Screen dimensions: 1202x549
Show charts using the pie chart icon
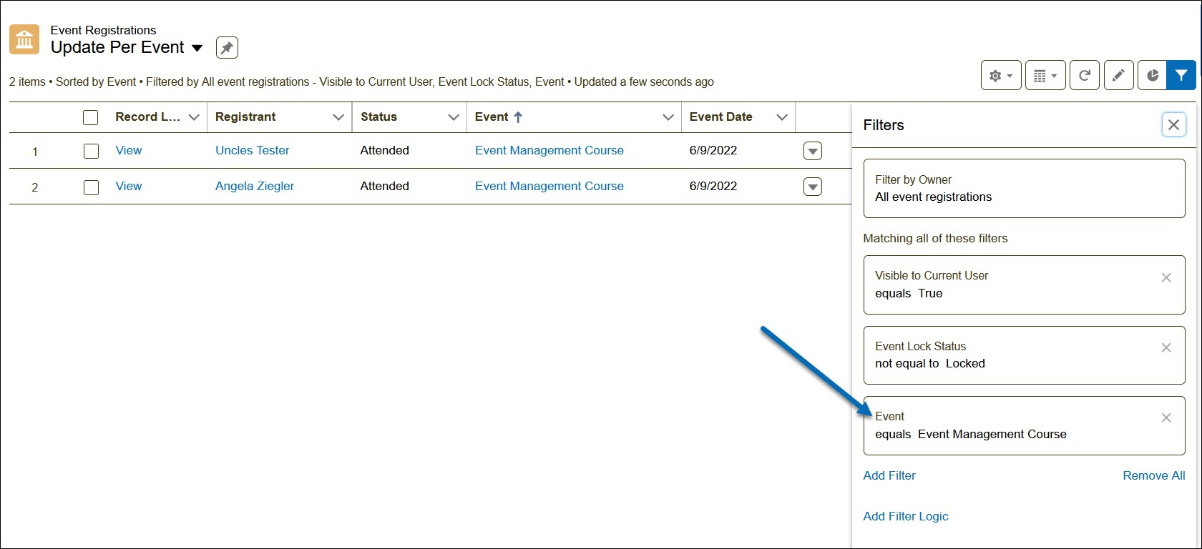[x=1152, y=76]
